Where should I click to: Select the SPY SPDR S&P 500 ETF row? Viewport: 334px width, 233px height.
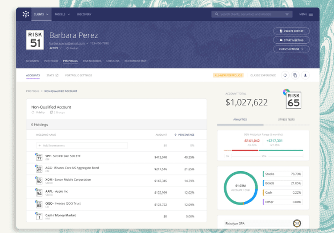point(117,157)
